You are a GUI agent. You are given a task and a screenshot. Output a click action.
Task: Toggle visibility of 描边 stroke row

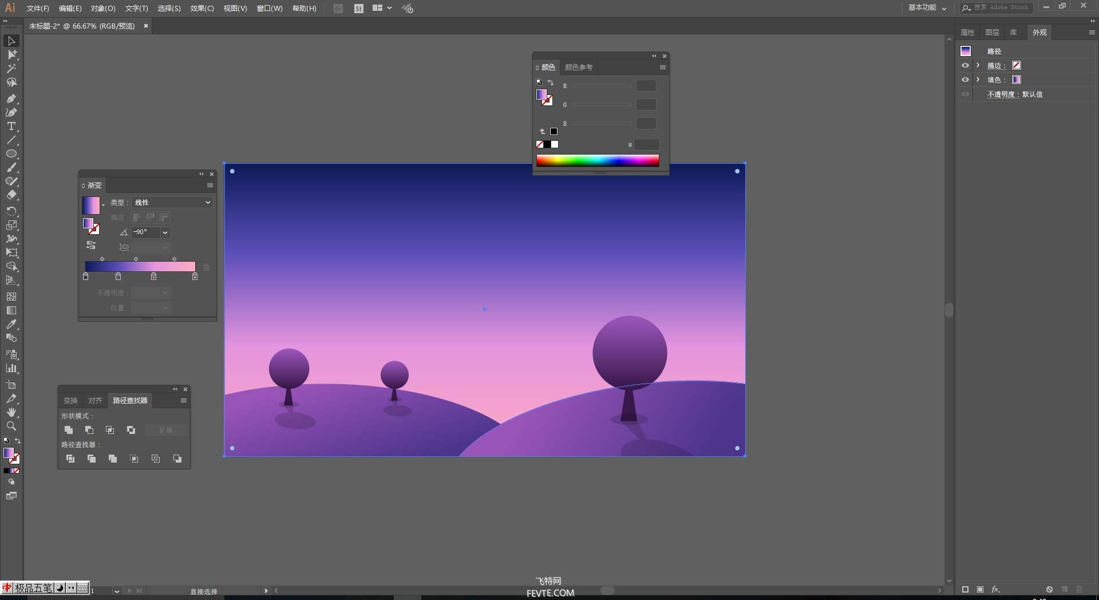click(x=965, y=65)
